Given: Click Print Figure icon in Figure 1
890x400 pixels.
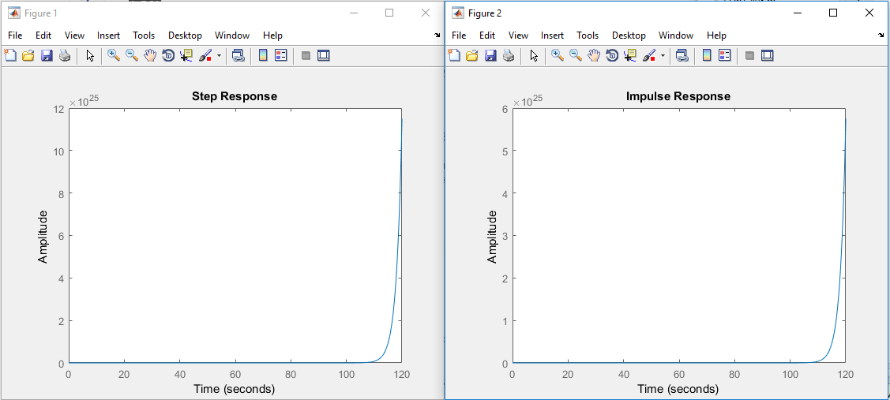Looking at the screenshot, I should [65, 55].
